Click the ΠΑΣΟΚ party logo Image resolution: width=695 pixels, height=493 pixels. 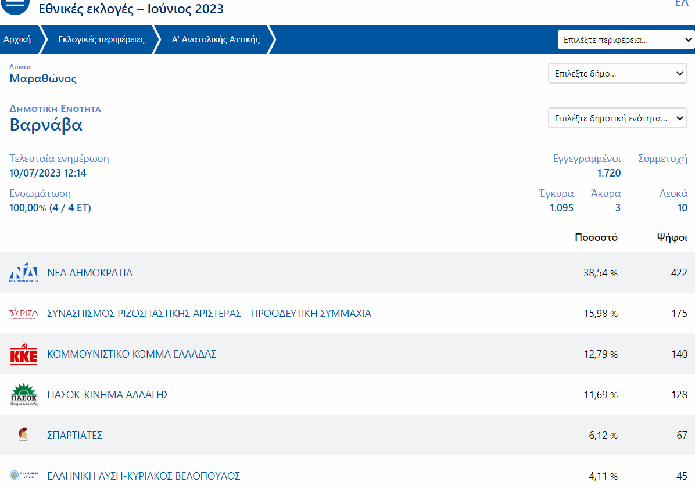click(23, 395)
